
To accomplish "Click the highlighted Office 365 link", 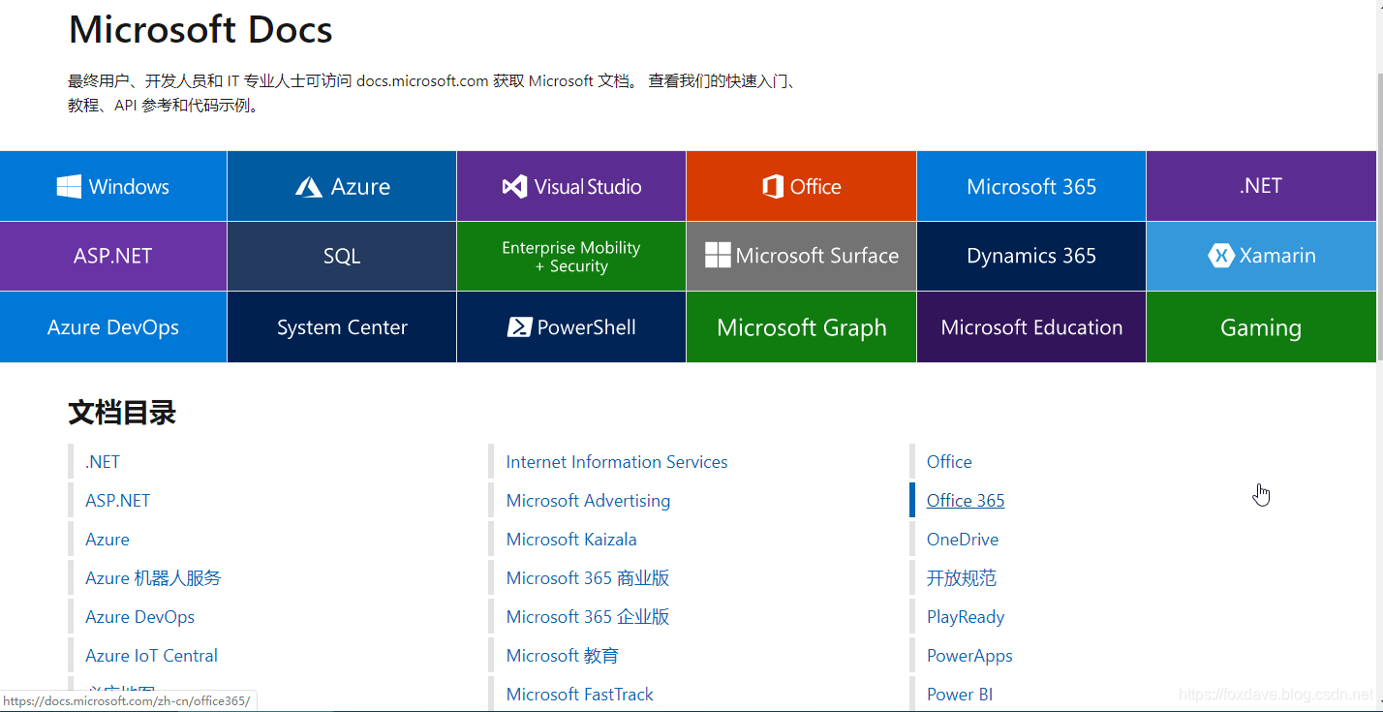I will click(966, 501).
